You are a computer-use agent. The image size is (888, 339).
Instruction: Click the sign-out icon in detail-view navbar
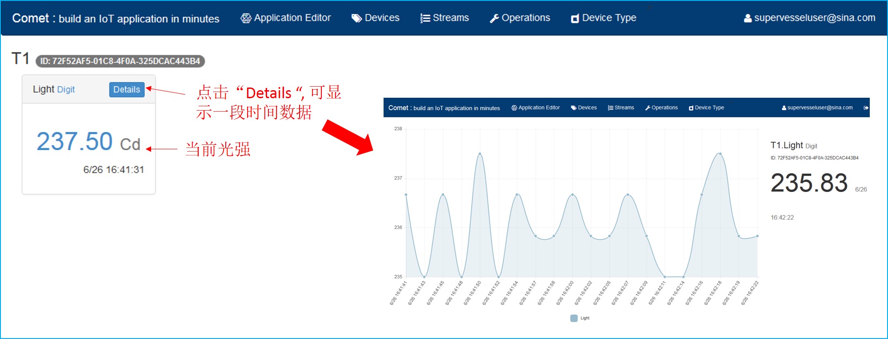(x=866, y=108)
